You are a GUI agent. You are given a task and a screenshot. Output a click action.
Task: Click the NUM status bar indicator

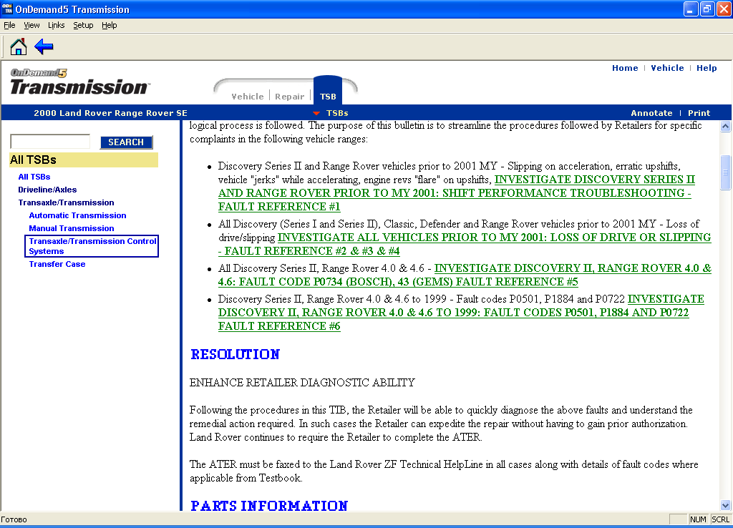[x=698, y=519]
